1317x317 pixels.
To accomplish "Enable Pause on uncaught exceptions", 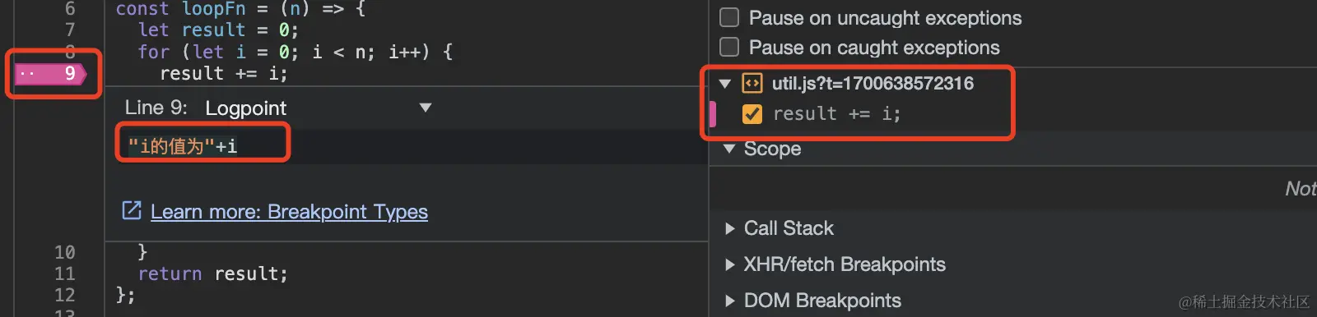I will pyautogui.click(x=729, y=18).
